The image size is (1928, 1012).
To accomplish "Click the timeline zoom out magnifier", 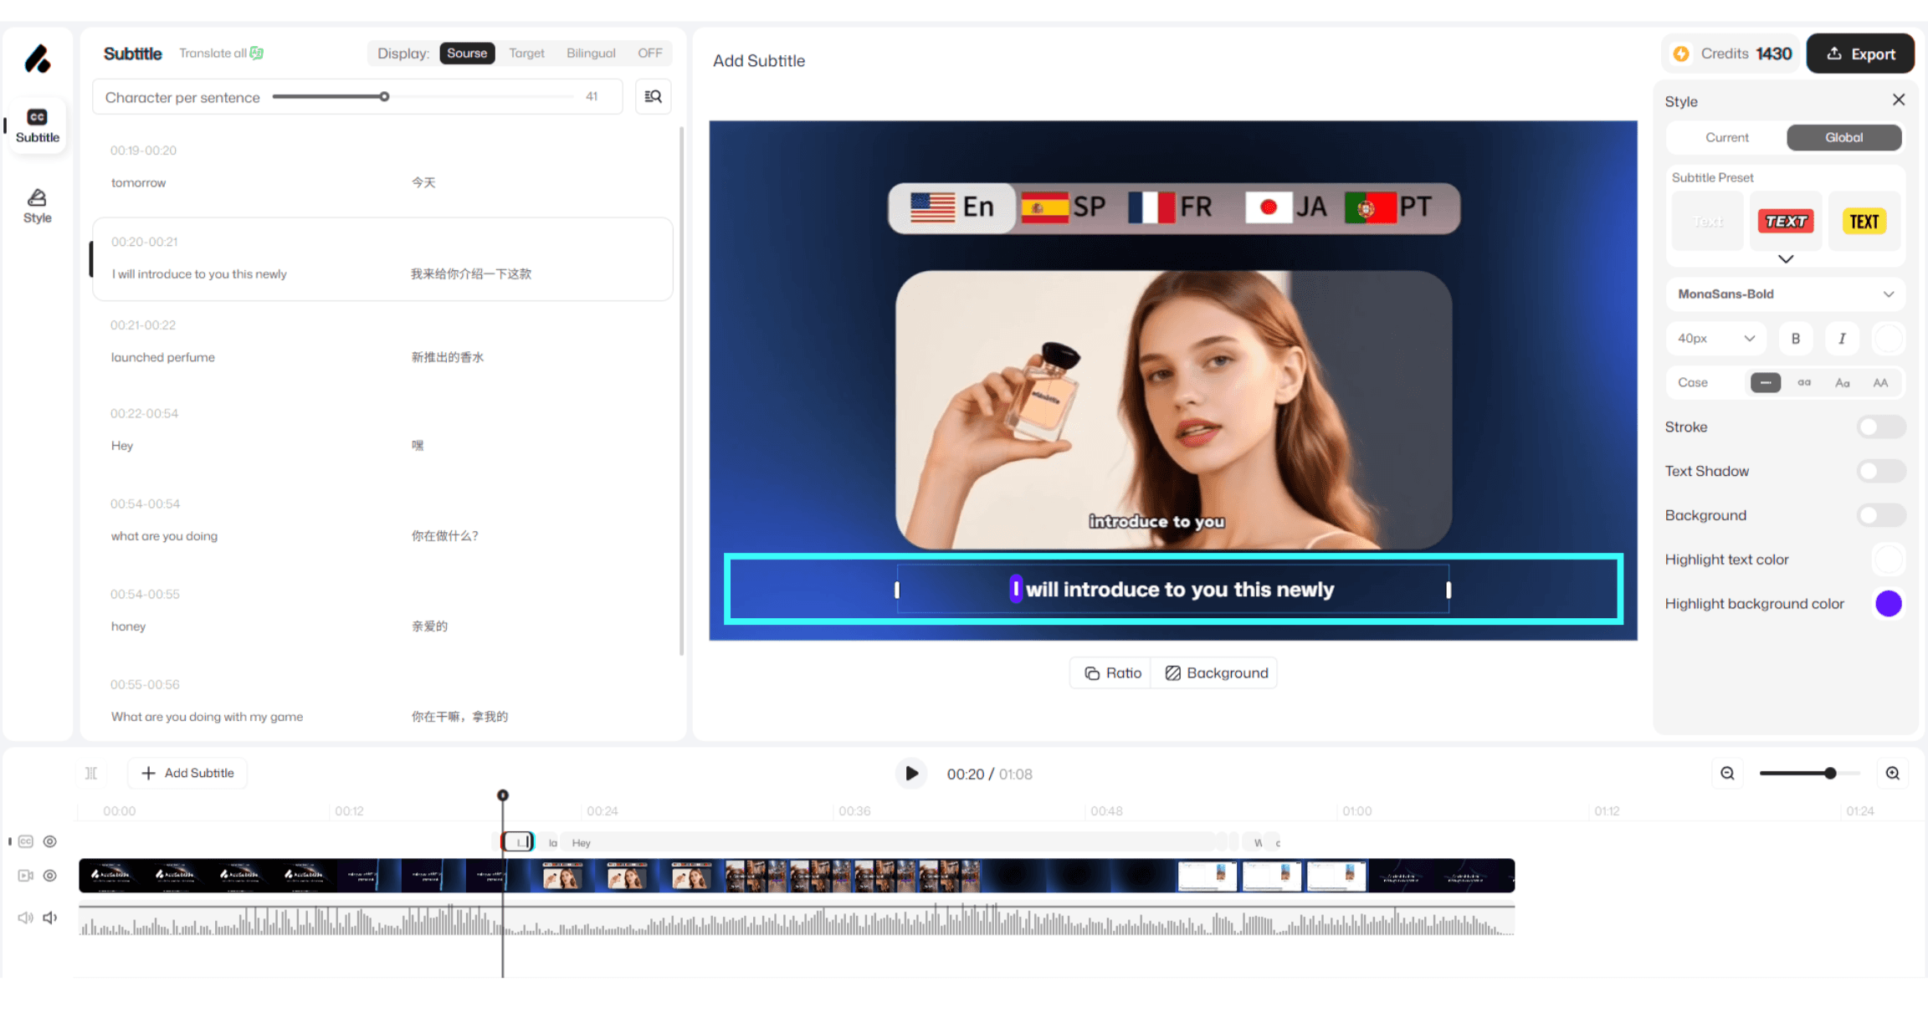I will 1727,774.
